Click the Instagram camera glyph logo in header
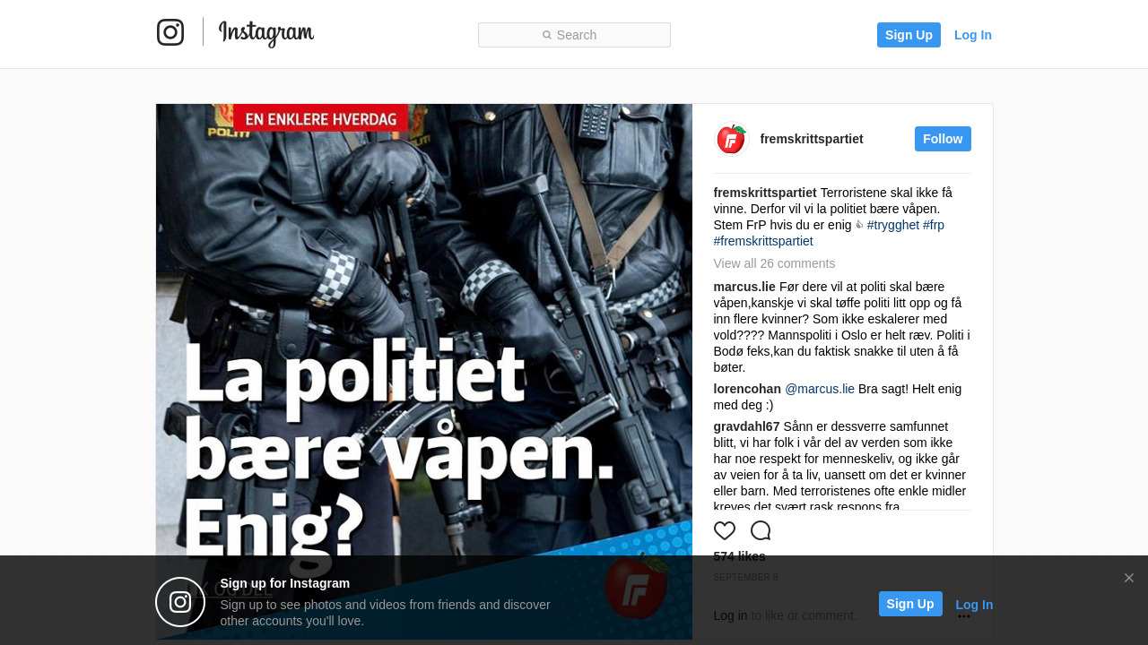Image resolution: width=1148 pixels, height=645 pixels. pyautogui.click(x=170, y=32)
